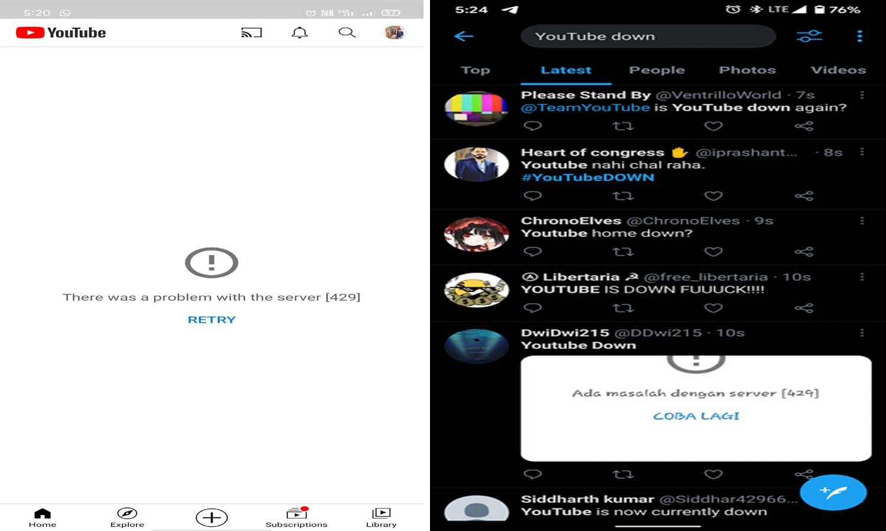Viewport: 886px width, 531px height.
Task: Open DwiDwi215 profile picture
Action: (476, 346)
